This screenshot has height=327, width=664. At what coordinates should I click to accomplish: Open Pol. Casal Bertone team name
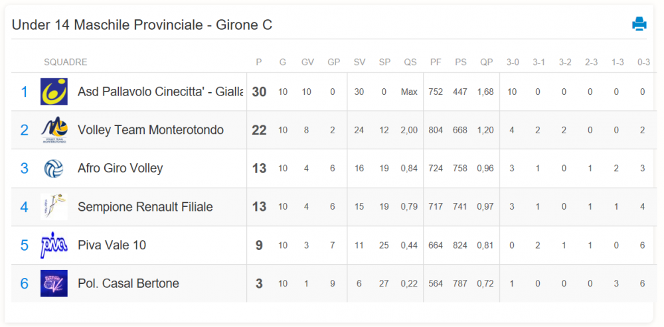click(128, 283)
